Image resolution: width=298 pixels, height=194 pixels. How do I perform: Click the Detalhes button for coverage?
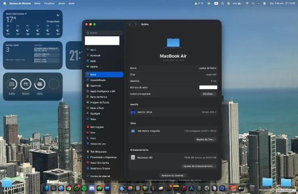(x=208, y=94)
